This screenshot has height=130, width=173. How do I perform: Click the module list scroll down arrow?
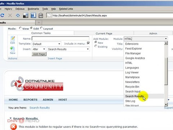pyautogui.click(x=166, y=104)
